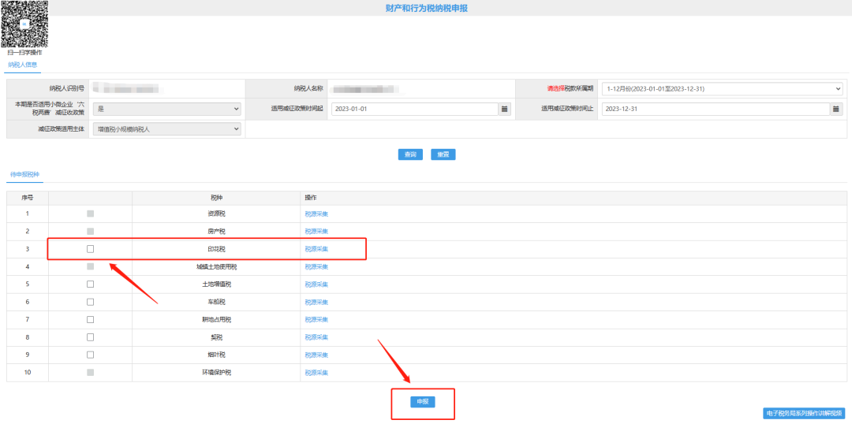Viewport: 852px width, 435px height.
Task: Open 税源采集 link for 印花税
Action: click(316, 249)
